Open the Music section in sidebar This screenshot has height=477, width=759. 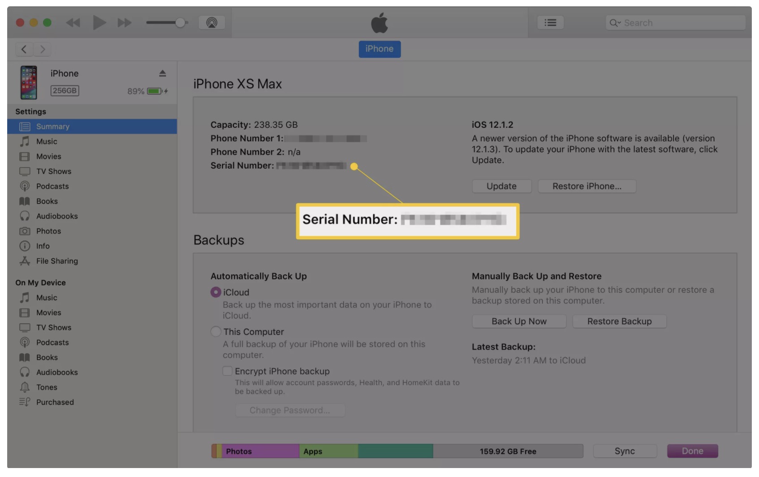click(x=46, y=141)
